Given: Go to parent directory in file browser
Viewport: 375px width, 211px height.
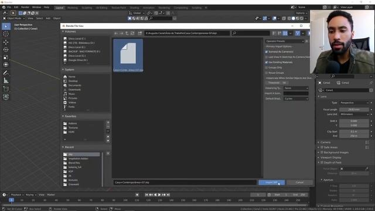Looking at the screenshot, I should (x=127, y=33).
